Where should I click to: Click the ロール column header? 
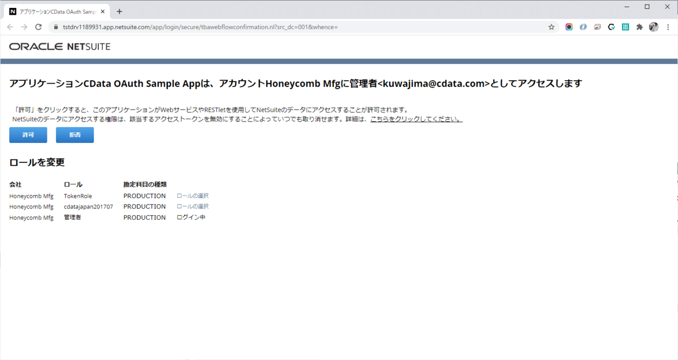click(x=73, y=184)
